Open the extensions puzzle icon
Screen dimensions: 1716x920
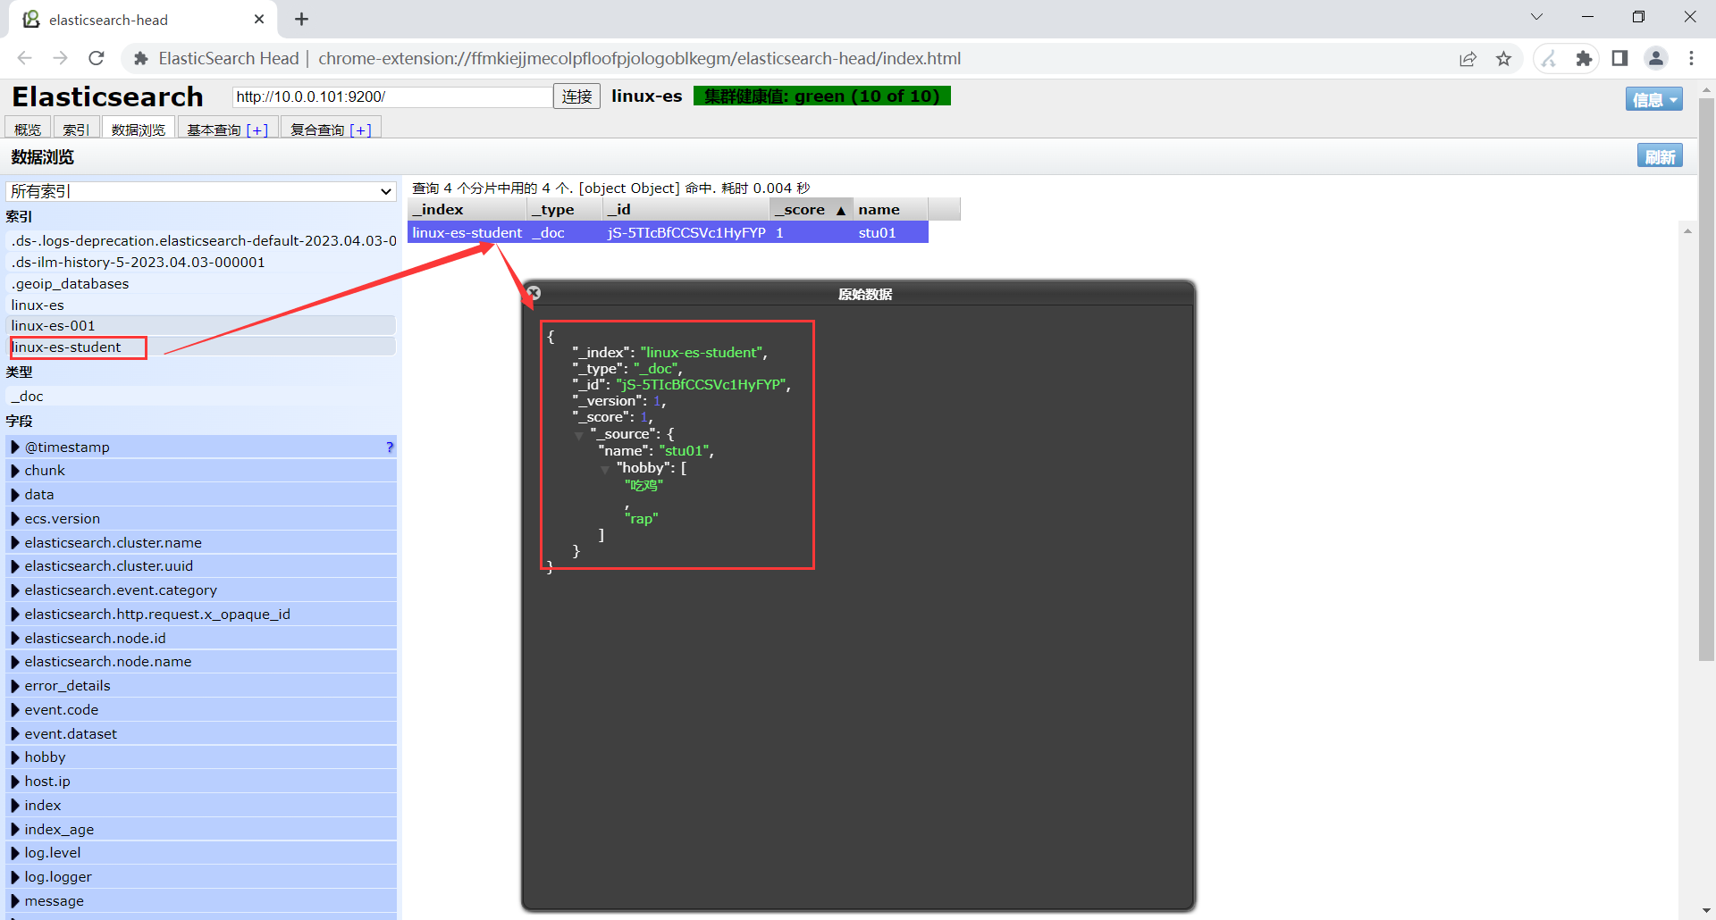tap(1585, 58)
